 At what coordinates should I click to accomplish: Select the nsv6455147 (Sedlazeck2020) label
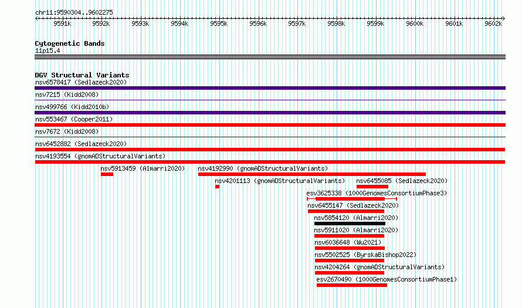(353, 205)
